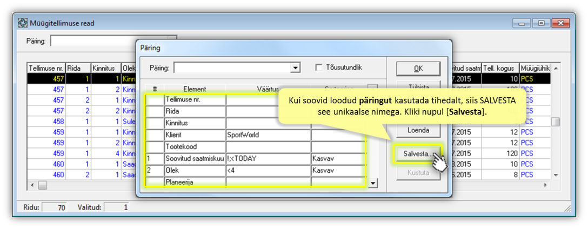
Task: Click the Kinnitus column header in main table
Action: [106, 68]
